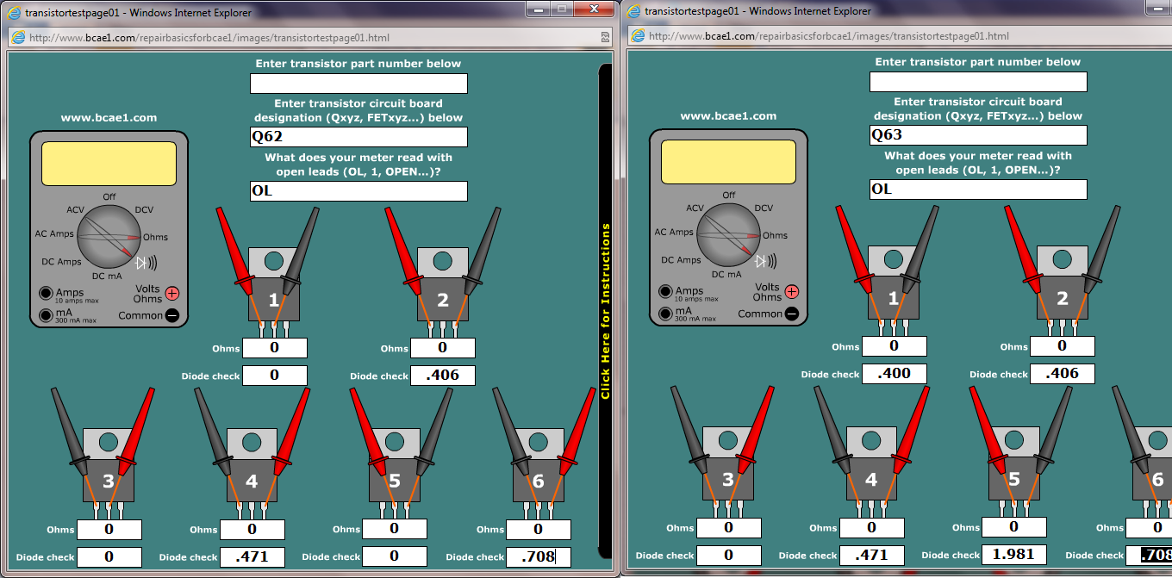1172x578 pixels.
Task: Click the left window's minimize button
Action: click(538, 9)
